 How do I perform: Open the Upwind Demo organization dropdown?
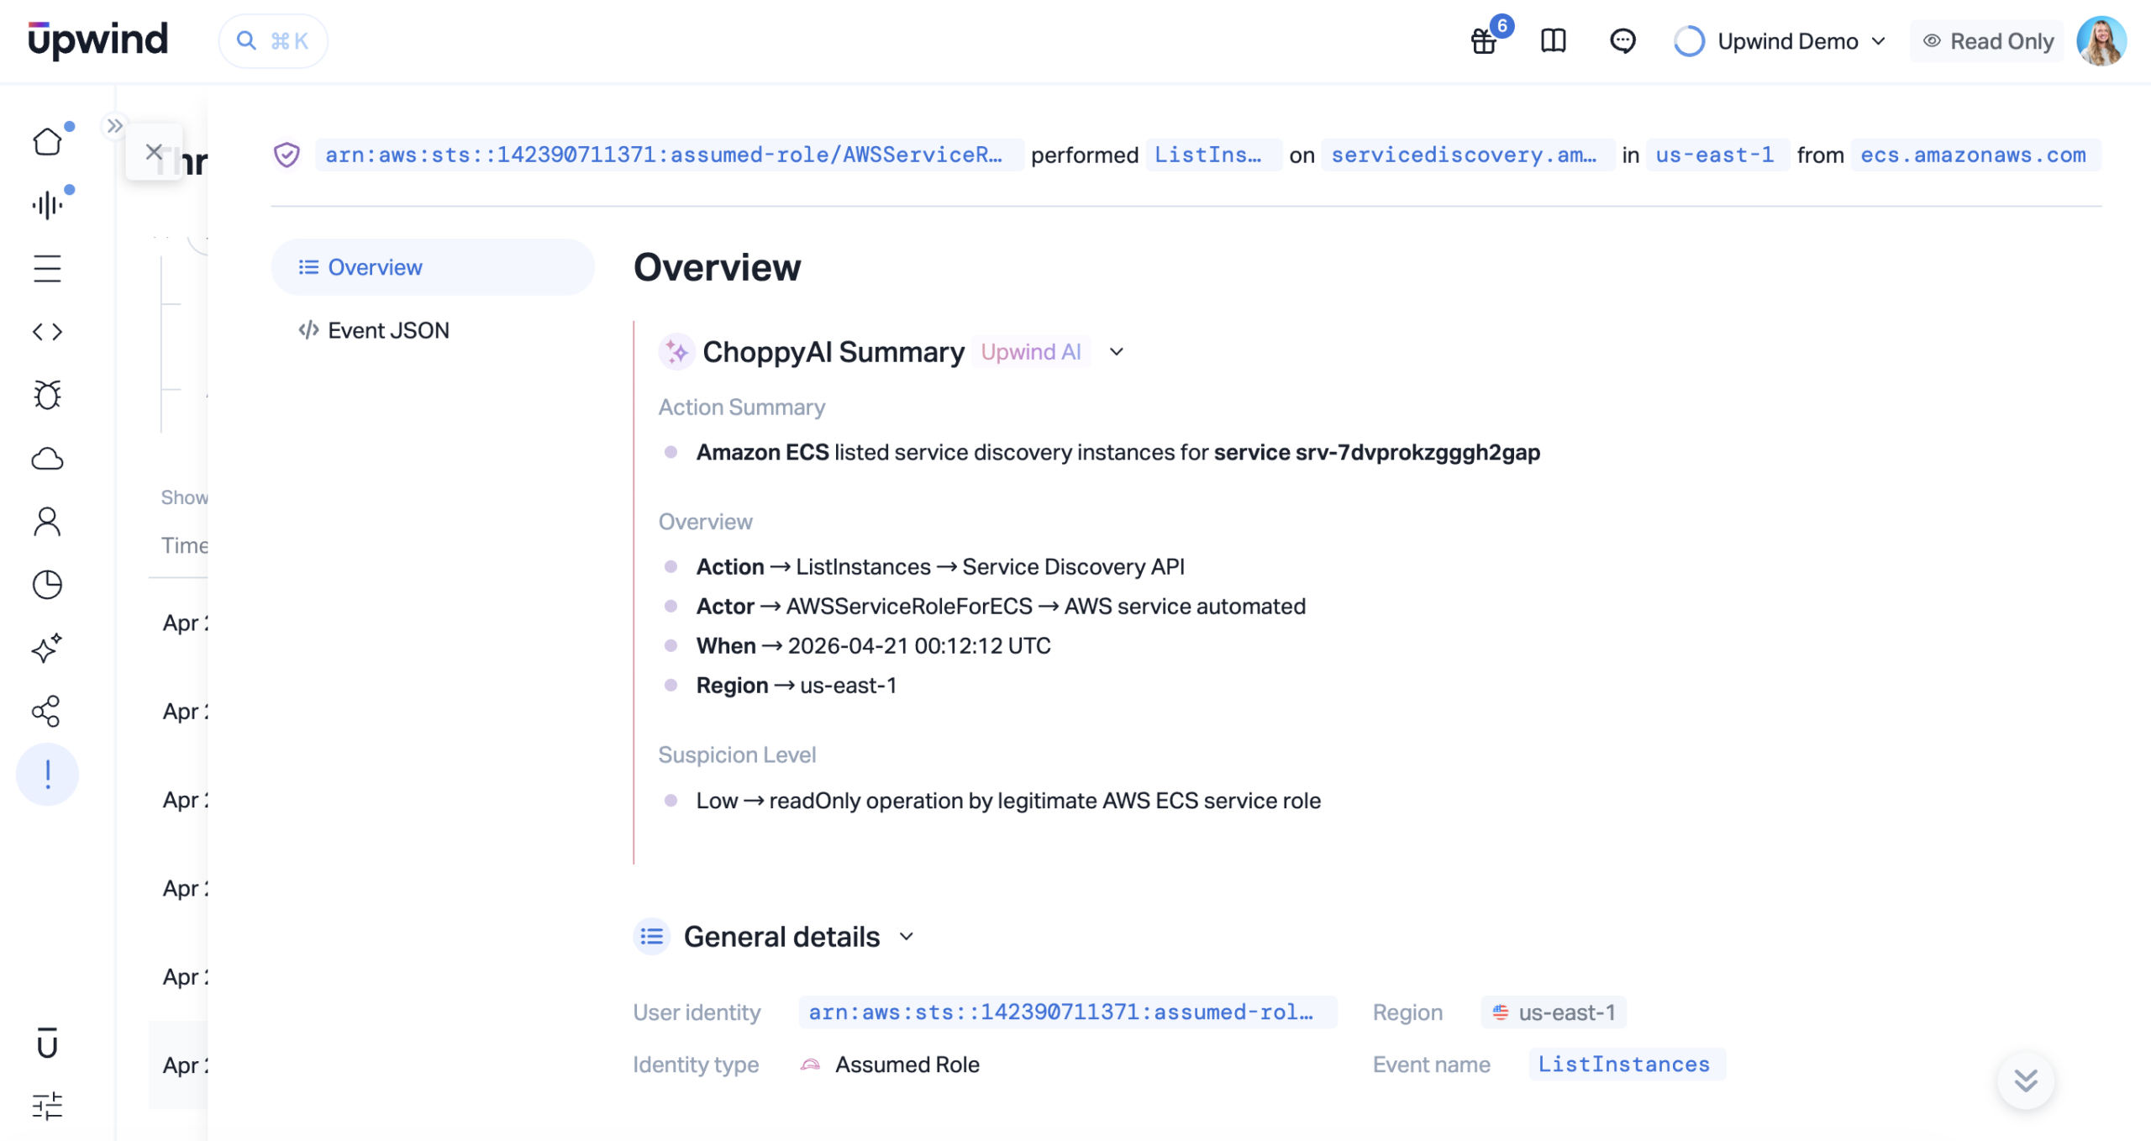[x=1780, y=41]
